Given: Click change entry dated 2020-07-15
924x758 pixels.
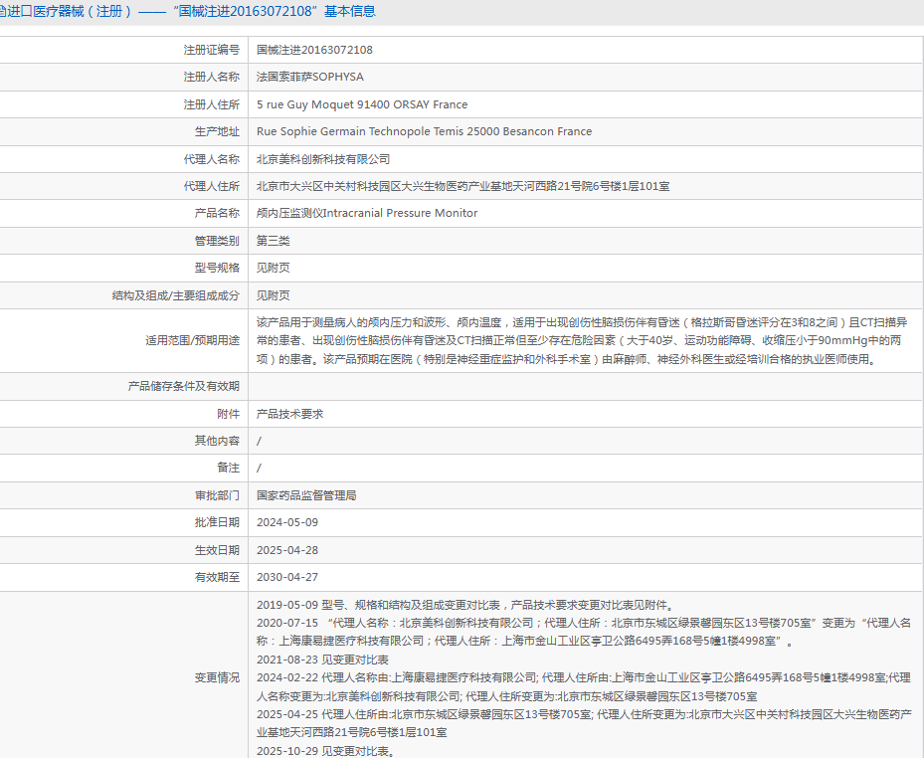Looking at the screenshot, I should (x=584, y=632).
